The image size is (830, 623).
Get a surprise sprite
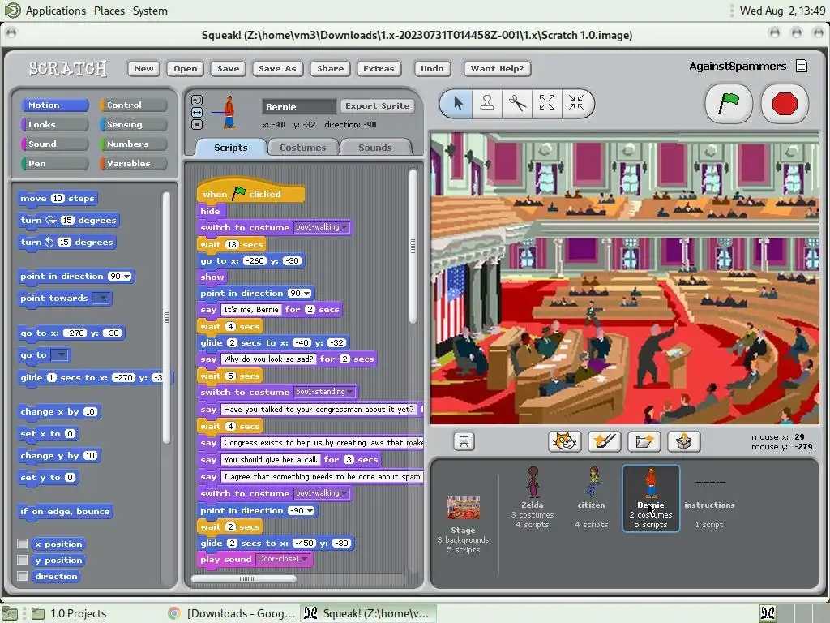point(684,441)
